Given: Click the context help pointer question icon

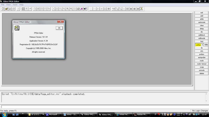Looking at the screenshot, I should tap(85, 9).
